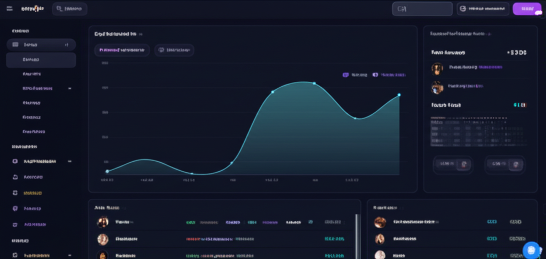Screen dimensions: 546x259
Task: Toggle the left small pill control under the right panel
Action: (x=452, y=164)
